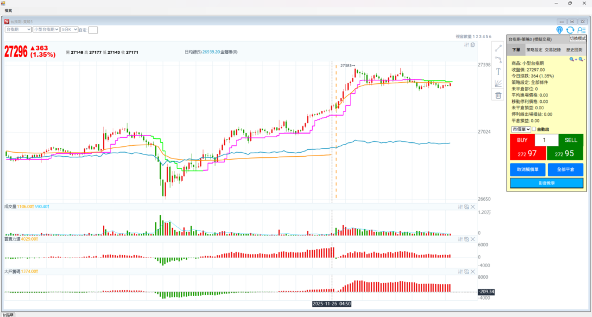Enable the 自動出 checkbox
This screenshot has width=592, height=317.
tap(534, 129)
